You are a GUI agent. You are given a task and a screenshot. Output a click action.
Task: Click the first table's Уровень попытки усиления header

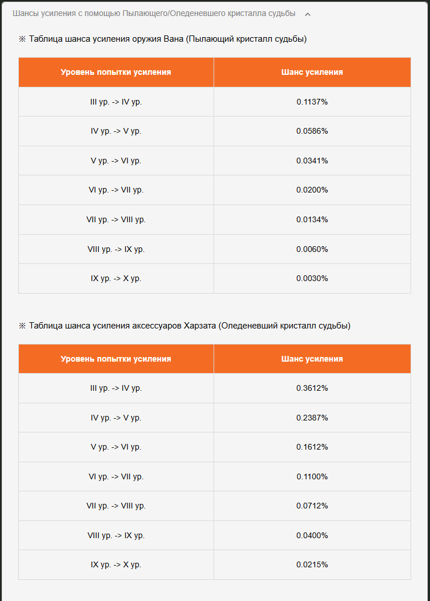(x=116, y=72)
